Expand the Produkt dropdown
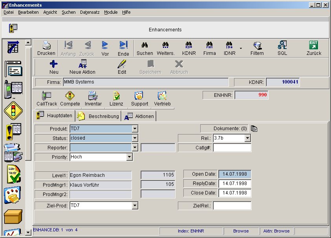The image size is (331, 238). tap(135, 129)
